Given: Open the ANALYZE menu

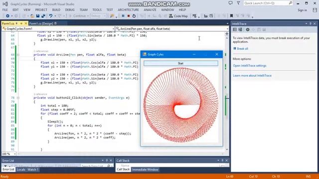Looking at the screenshot, I should pos(150,10).
